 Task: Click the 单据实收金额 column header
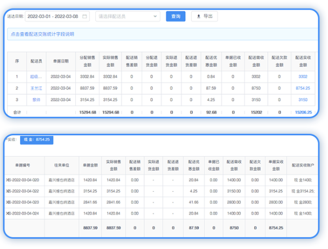(x=276, y=165)
